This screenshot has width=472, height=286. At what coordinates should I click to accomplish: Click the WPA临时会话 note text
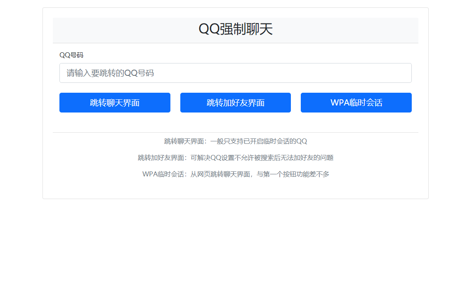[x=236, y=174]
